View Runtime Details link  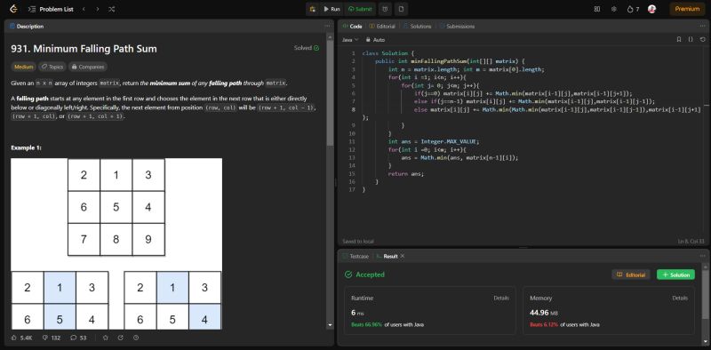pyautogui.click(x=501, y=298)
